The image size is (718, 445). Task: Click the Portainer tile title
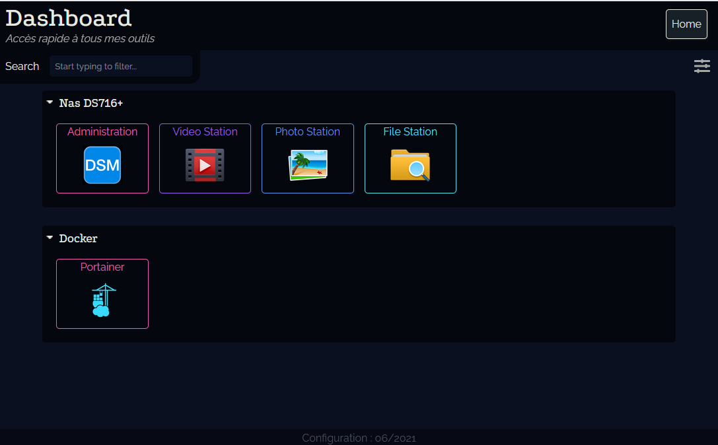pyautogui.click(x=102, y=267)
